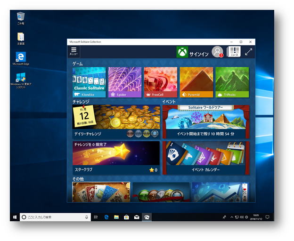This screenshot has width=294, height=241.
Task: Open the People icon in system tray
Action: 224,217
